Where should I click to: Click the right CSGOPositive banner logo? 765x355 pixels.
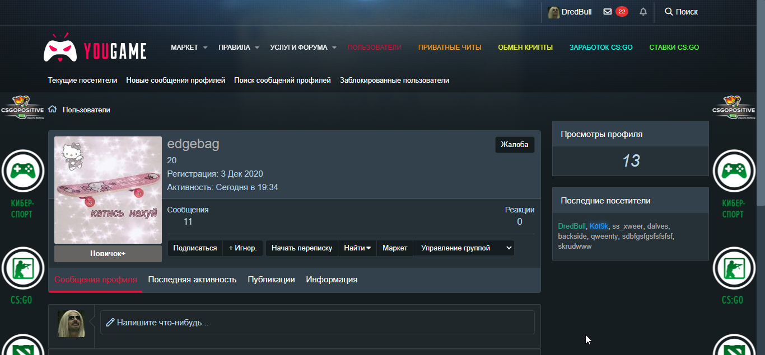click(x=734, y=106)
